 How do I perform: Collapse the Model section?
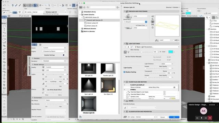coord(125,101)
